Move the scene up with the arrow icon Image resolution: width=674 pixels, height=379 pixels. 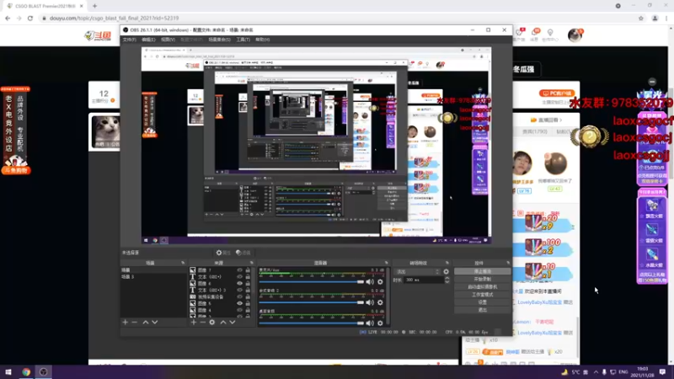[x=145, y=323]
